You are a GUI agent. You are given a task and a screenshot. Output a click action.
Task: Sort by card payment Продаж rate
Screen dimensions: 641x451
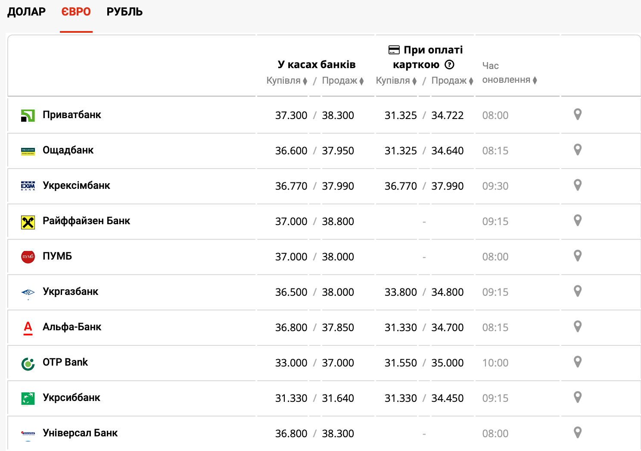(x=452, y=81)
